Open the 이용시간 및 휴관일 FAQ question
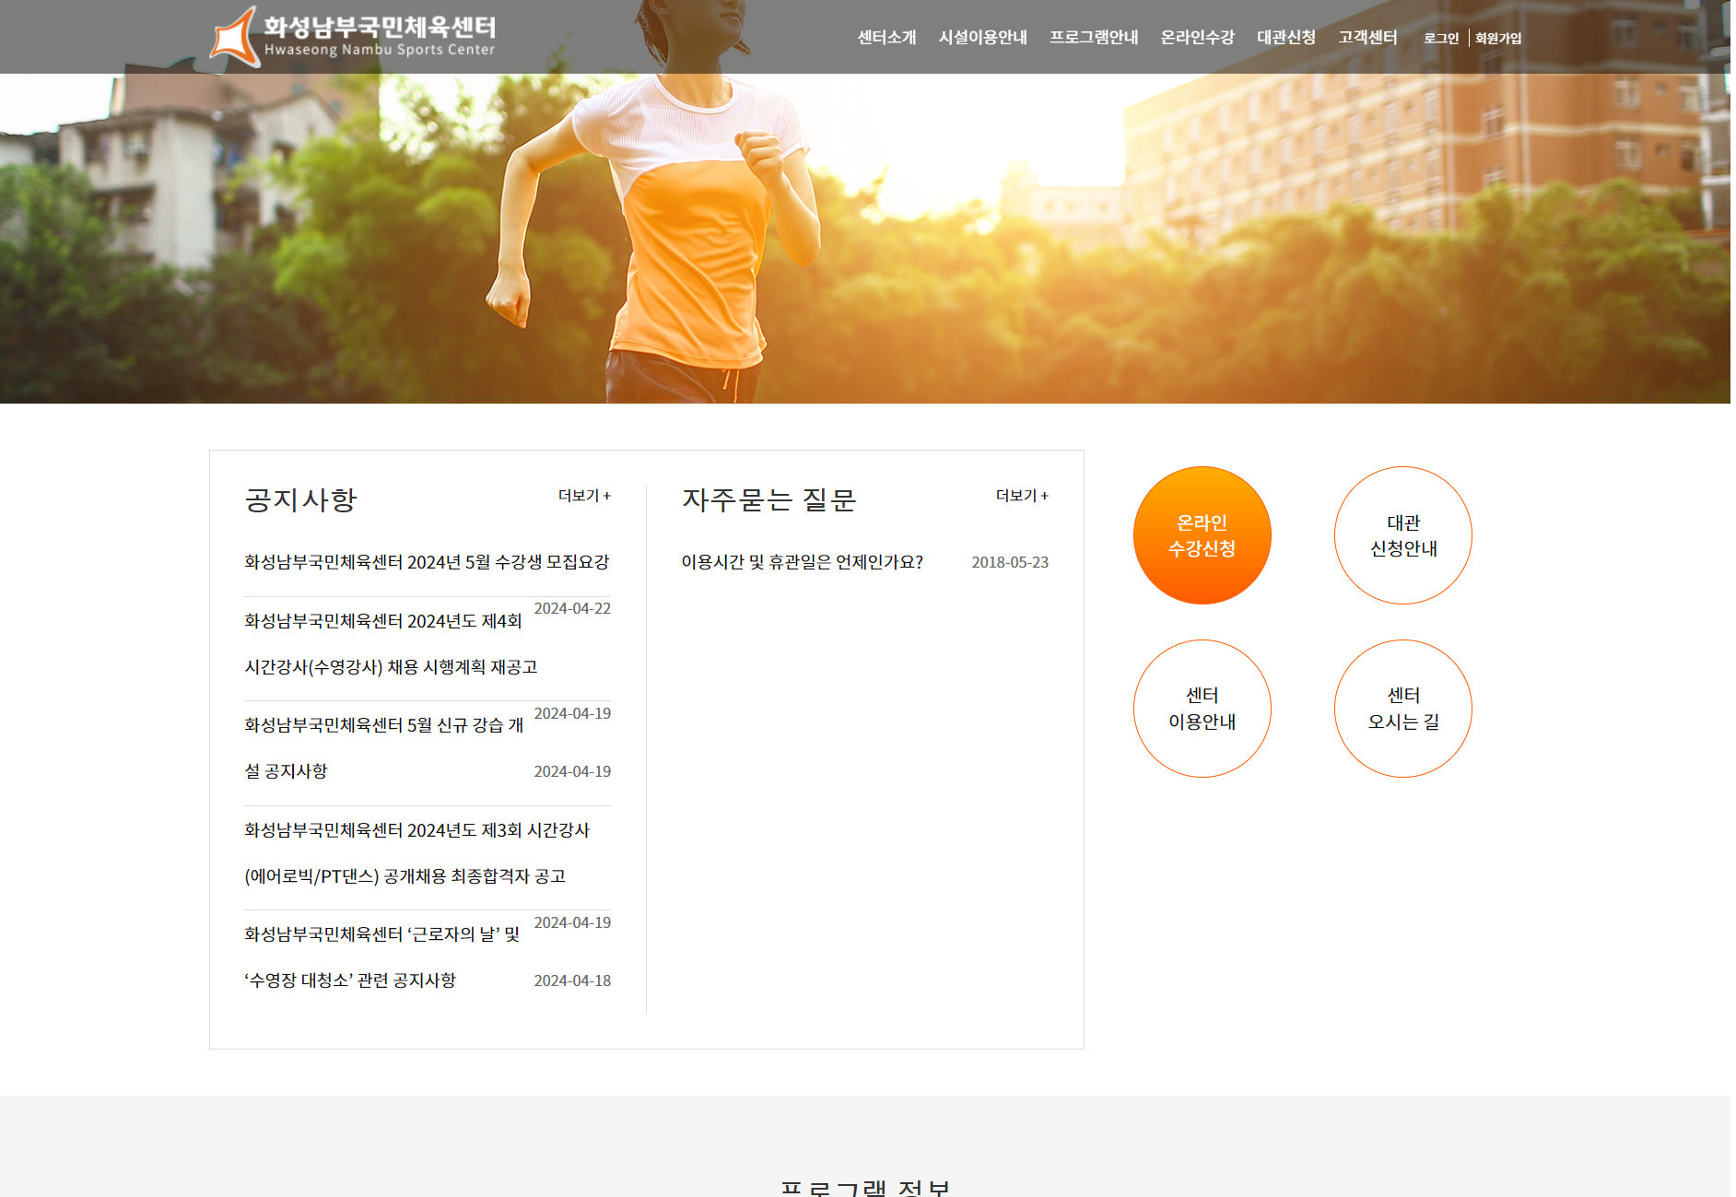 pyautogui.click(x=802, y=562)
